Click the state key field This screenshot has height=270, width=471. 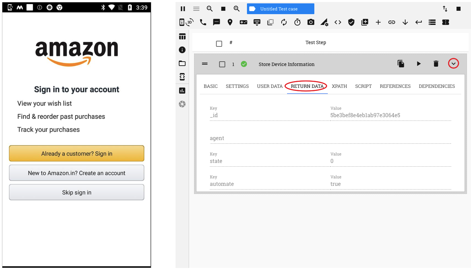coord(270,161)
